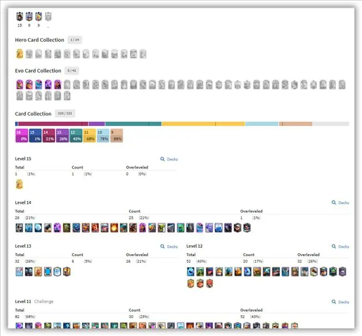The image size is (362, 336).
Task: Open the first card in Level 12's second row
Action: 191,283
